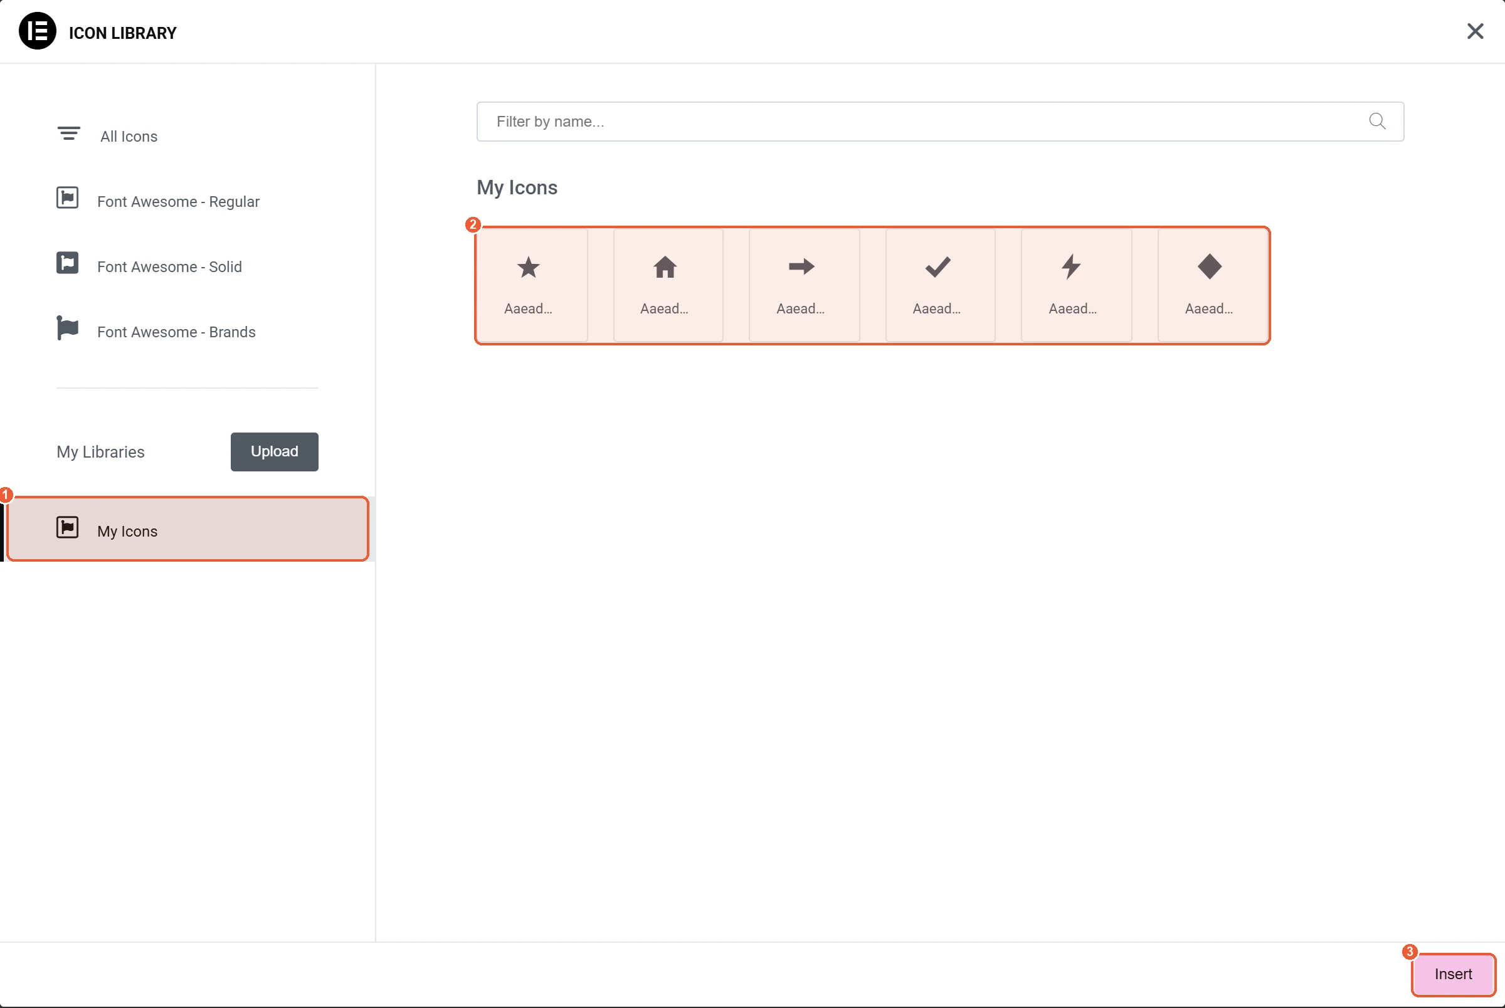Open the All Icons category
This screenshot has height=1008, width=1505.
pos(187,135)
